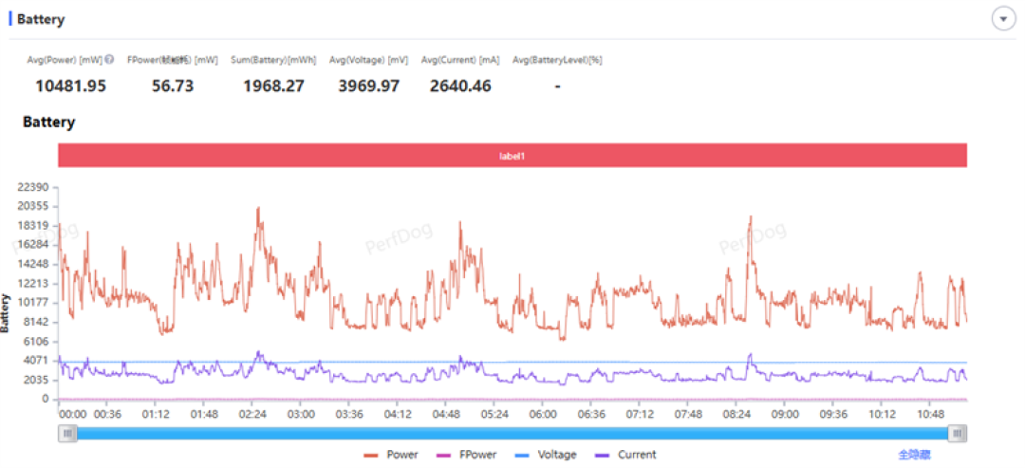
Task: Click the 06:00 tick on the time axis
Action: (543, 415)
